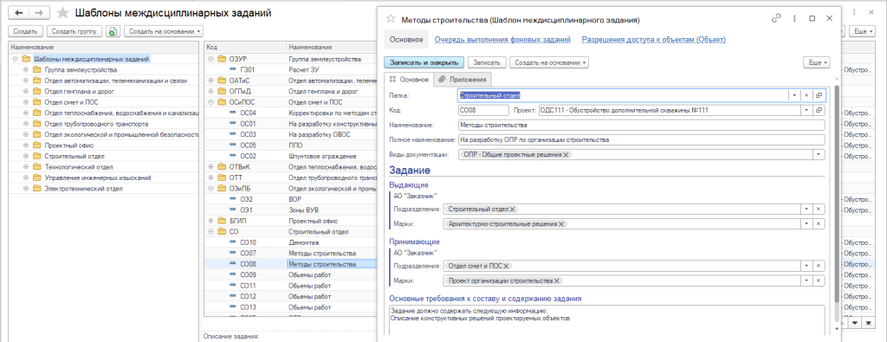Open Очередь выполнения фоновых заданий link
Image resolution: width=887 pixels, height=342 pixels.
(502, 40)
